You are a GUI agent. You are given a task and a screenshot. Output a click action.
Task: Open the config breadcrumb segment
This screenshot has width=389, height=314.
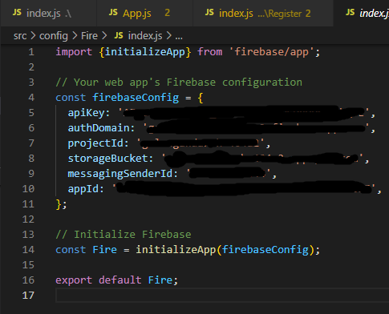54,36
